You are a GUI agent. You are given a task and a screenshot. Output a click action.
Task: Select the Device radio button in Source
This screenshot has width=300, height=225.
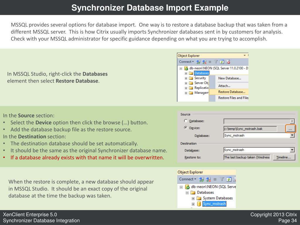[x=185, y=128]
